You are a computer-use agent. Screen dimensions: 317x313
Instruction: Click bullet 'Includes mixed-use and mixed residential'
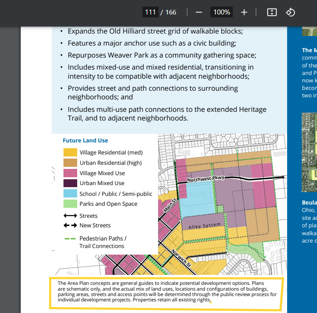161,72
